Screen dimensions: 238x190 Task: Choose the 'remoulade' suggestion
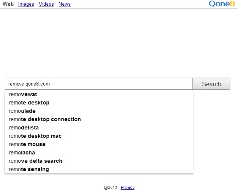[22, 111]
